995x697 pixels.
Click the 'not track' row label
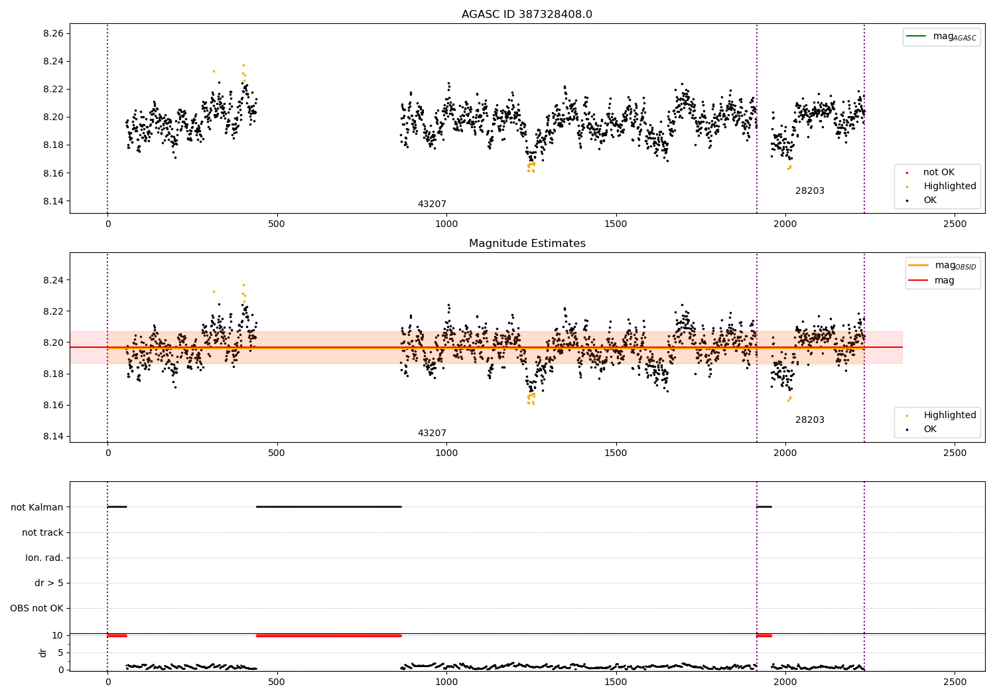click(42, 532)
